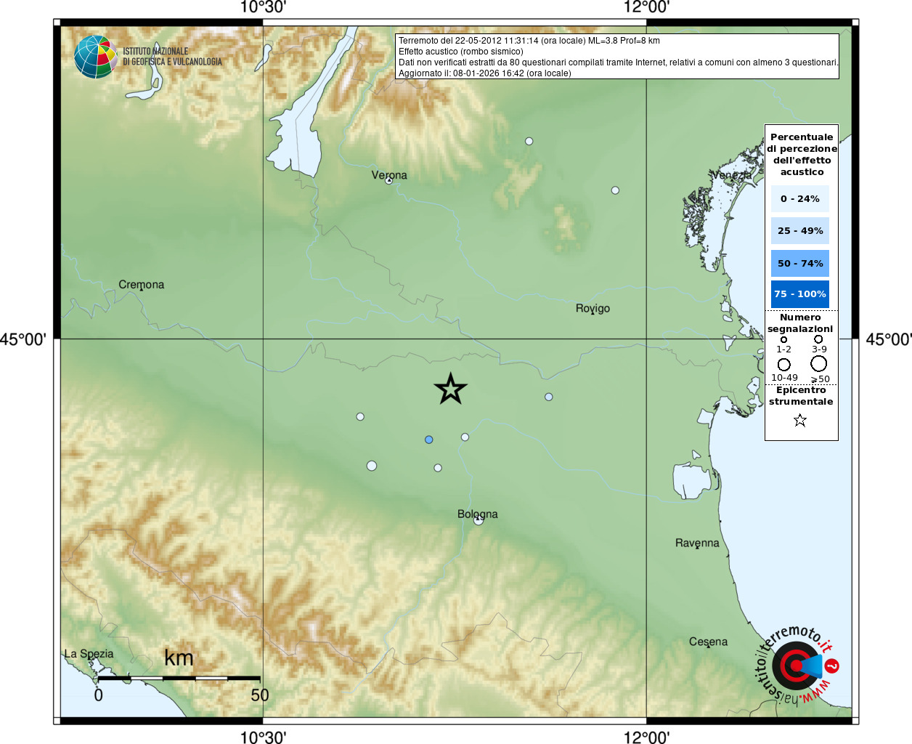Click the legend epicenter star symbol

click(800, 420)
